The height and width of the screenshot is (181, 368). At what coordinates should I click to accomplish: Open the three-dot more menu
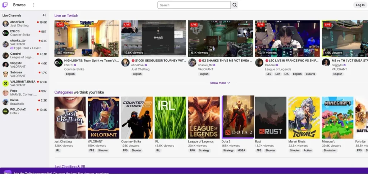tap(34, 5)
